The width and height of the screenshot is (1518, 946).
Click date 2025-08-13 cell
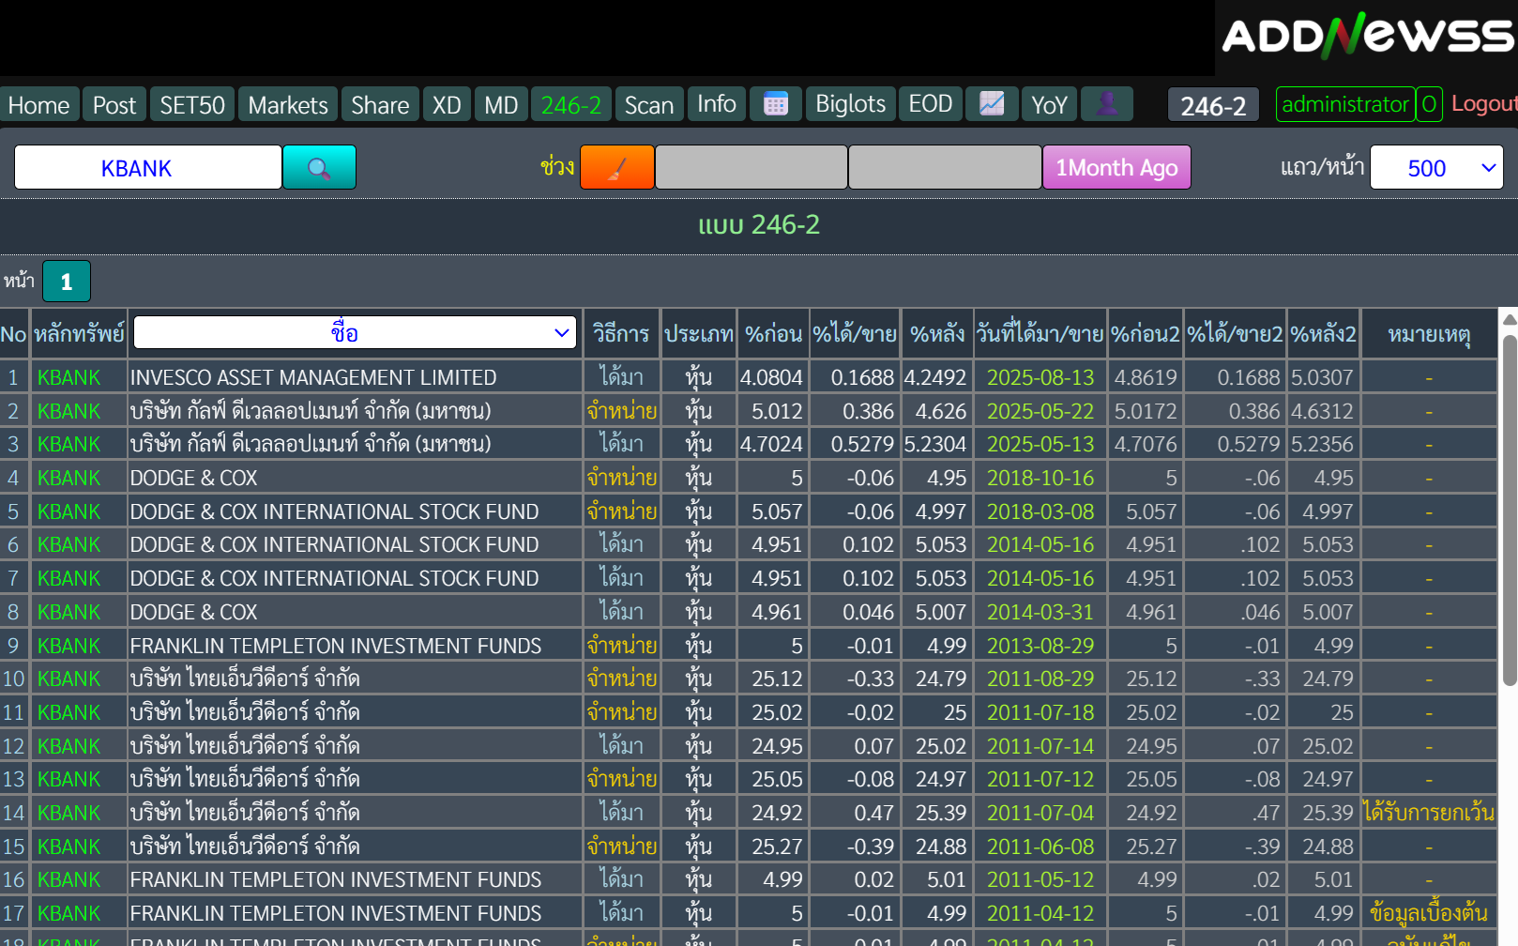(1040, 377)
